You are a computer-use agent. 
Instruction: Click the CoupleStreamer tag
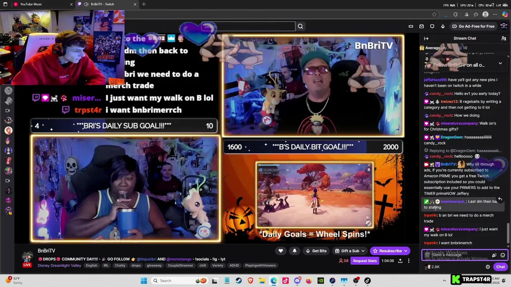coord(180,265)
